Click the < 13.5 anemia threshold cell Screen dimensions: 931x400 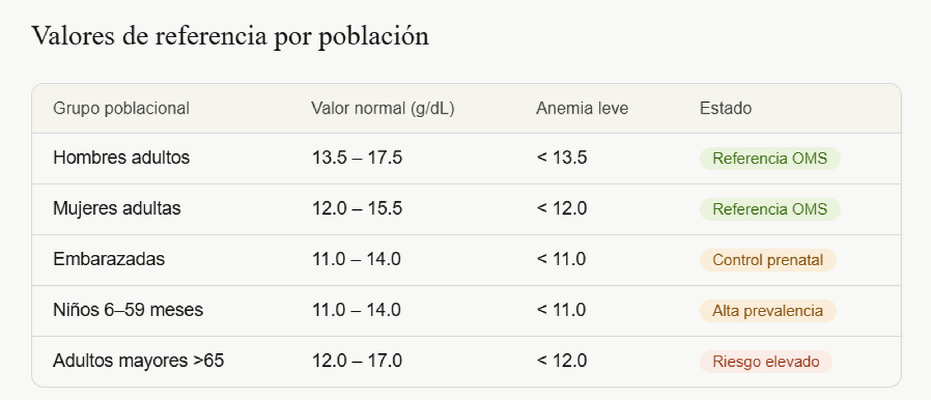point(562,157)
